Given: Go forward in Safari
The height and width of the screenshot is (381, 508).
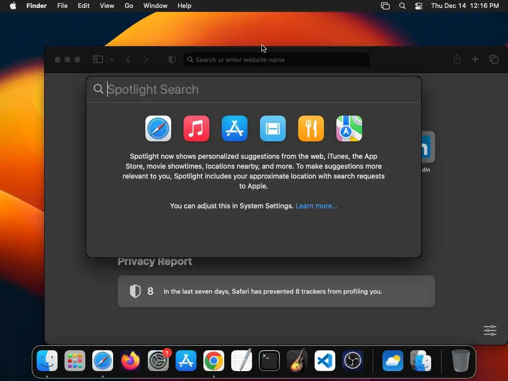Looking at the screenshot, I should (146, 60).
